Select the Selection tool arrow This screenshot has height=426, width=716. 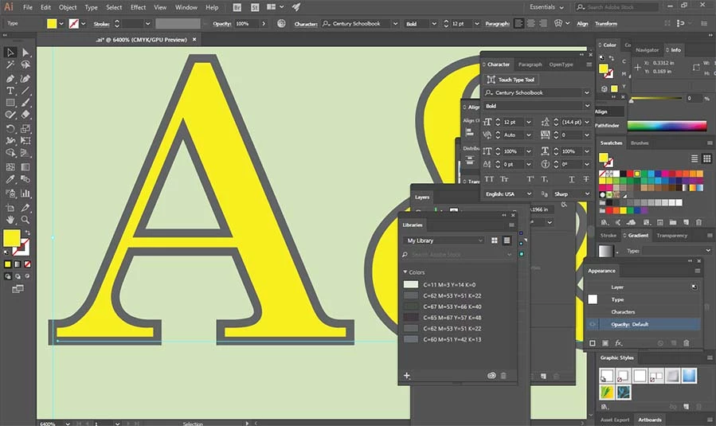tap(10, 53)
